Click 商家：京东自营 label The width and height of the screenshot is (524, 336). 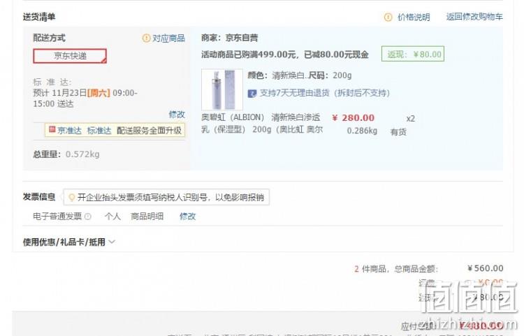point(230,38)
